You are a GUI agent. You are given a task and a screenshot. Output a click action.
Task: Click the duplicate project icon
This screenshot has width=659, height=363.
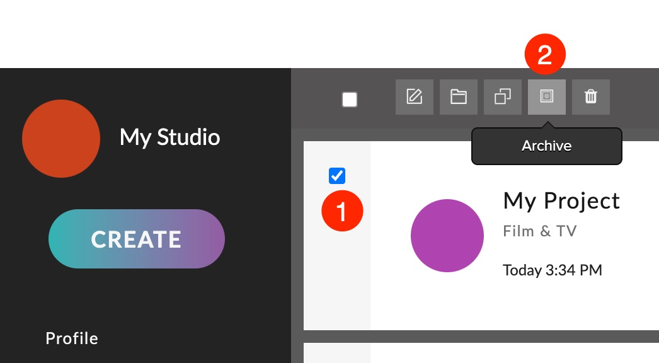coord(502,97)
